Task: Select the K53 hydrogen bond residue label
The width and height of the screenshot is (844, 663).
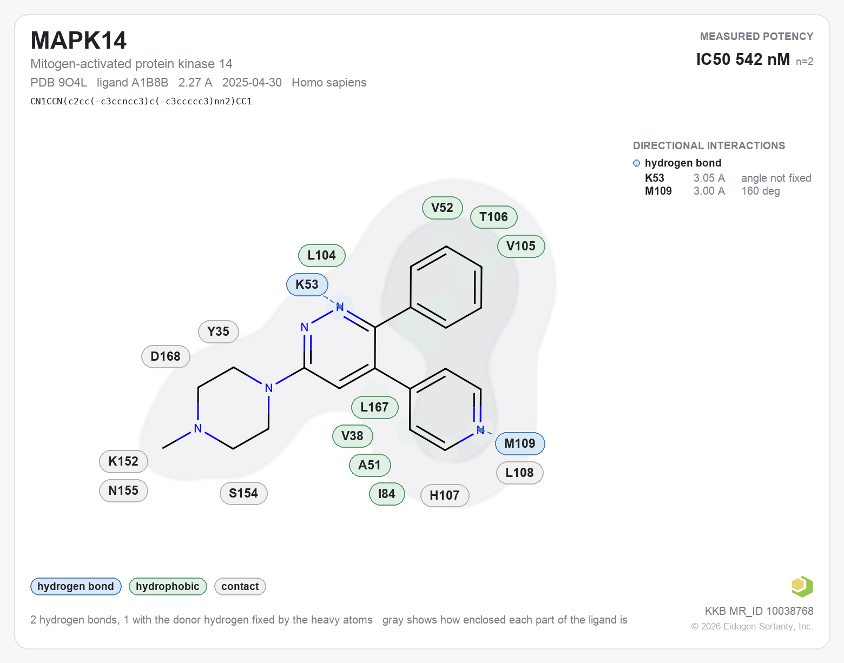Action: [307, 284]
